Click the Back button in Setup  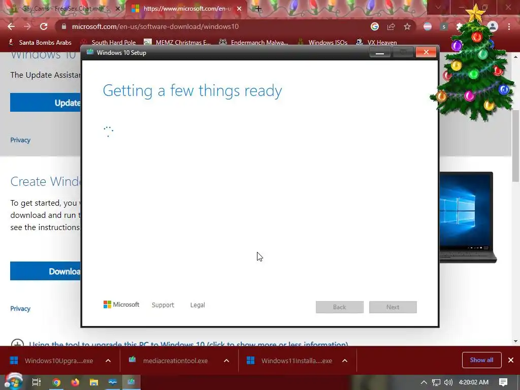pos(340,307)
